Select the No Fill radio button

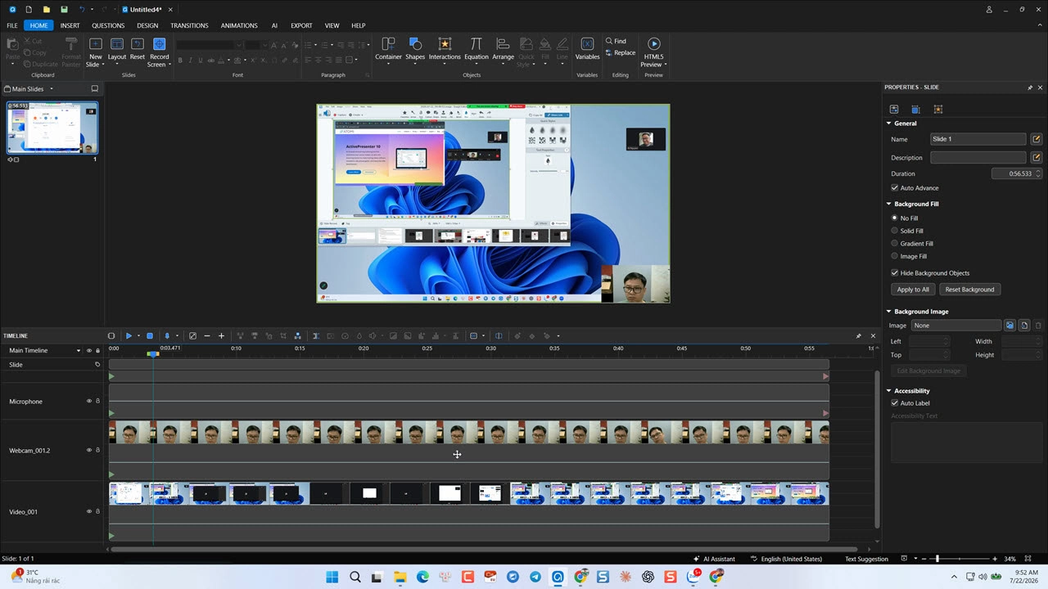coord(895,218)
